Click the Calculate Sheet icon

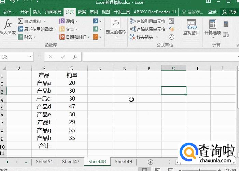click(226, 35)
